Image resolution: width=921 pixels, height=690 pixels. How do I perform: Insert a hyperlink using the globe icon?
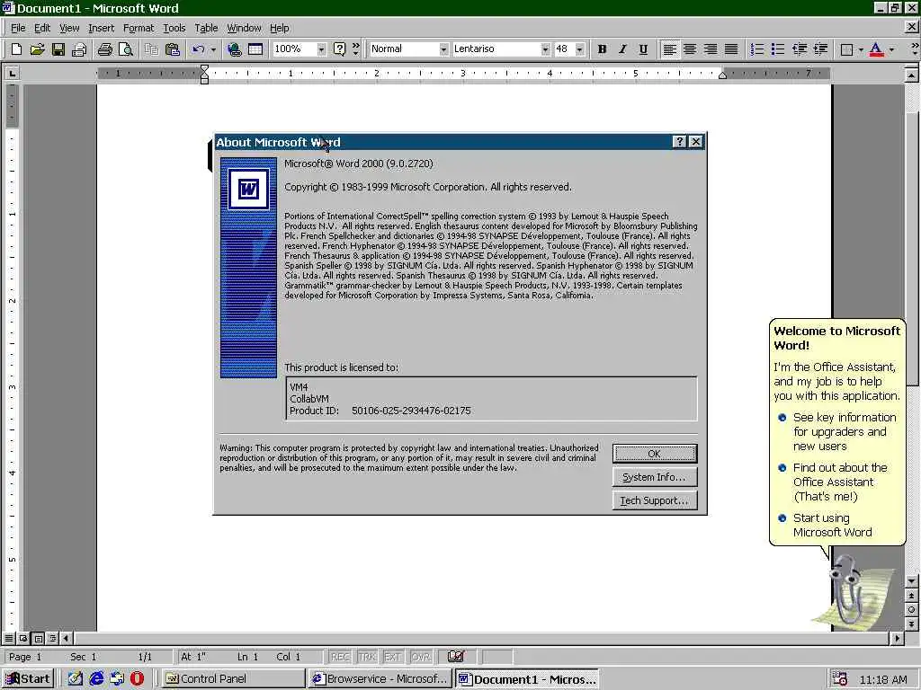pyautogui.click(x=235, y=49)
